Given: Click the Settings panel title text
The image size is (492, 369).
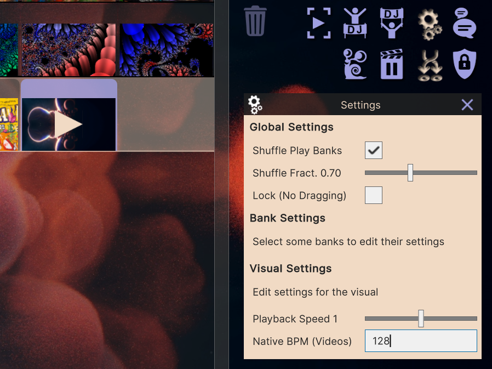Looking at the screenshot, I should [x=361, y=105].
